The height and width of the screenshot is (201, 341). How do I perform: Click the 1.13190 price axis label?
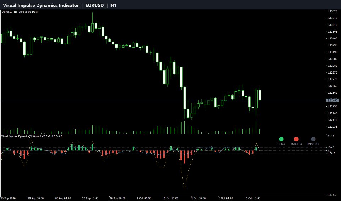[332, 52]
